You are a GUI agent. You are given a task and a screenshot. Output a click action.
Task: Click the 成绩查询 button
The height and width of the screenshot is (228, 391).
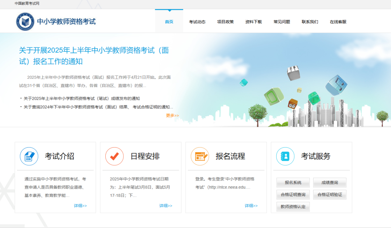330,182
